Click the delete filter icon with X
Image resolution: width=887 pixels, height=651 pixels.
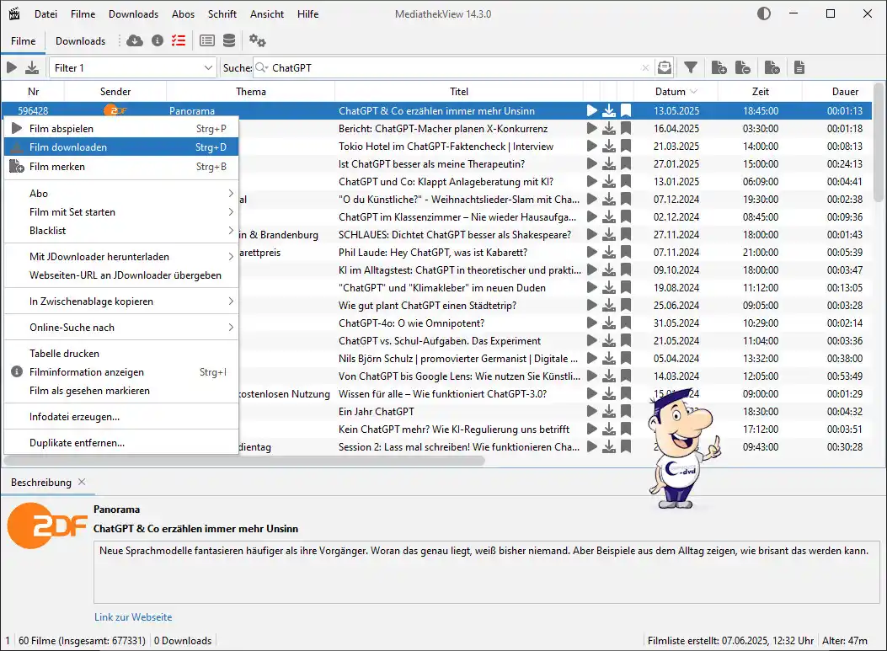772,68
